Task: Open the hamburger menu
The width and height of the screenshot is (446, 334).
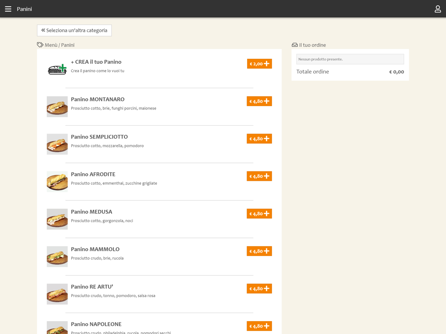Action: pyautogui.click(x=8, y=9)
